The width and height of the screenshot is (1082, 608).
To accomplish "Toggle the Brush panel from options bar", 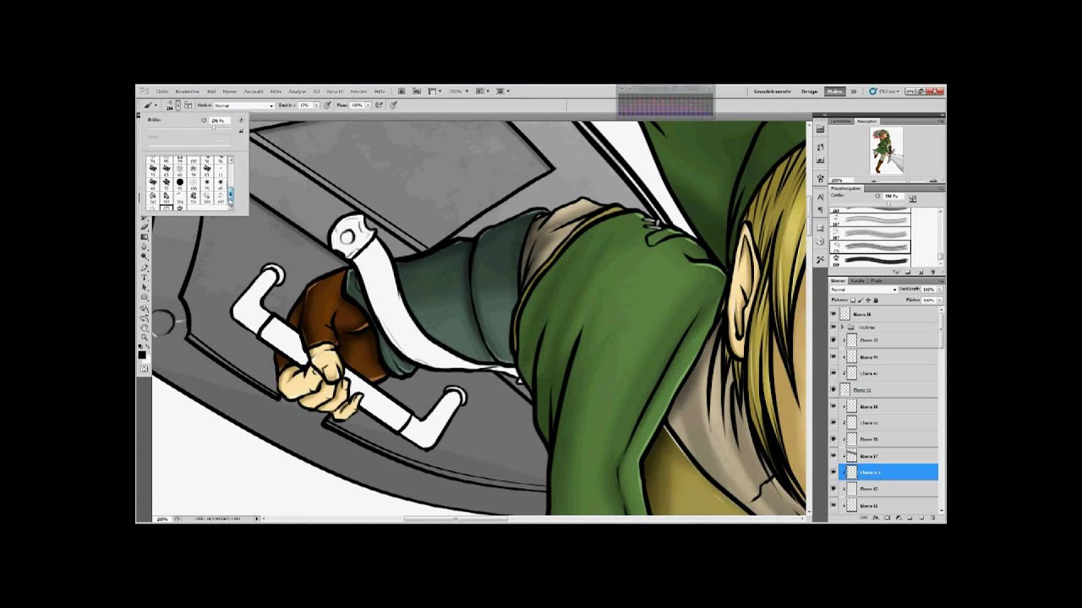I will click(189, 106).
